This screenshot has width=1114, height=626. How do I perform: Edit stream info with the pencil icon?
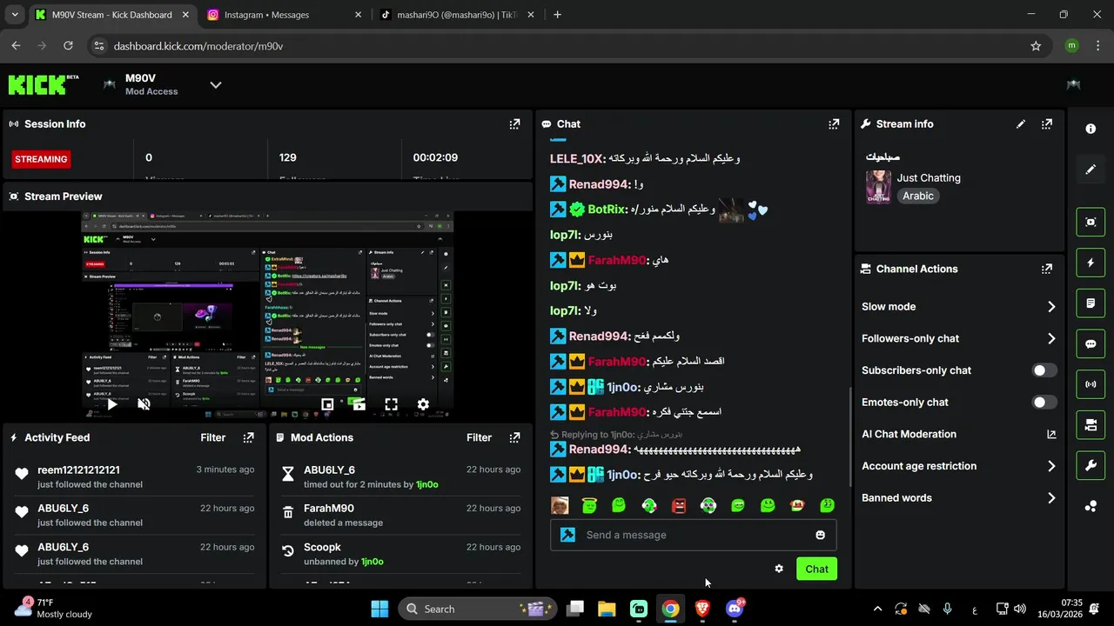click(x=1021, y=124)
